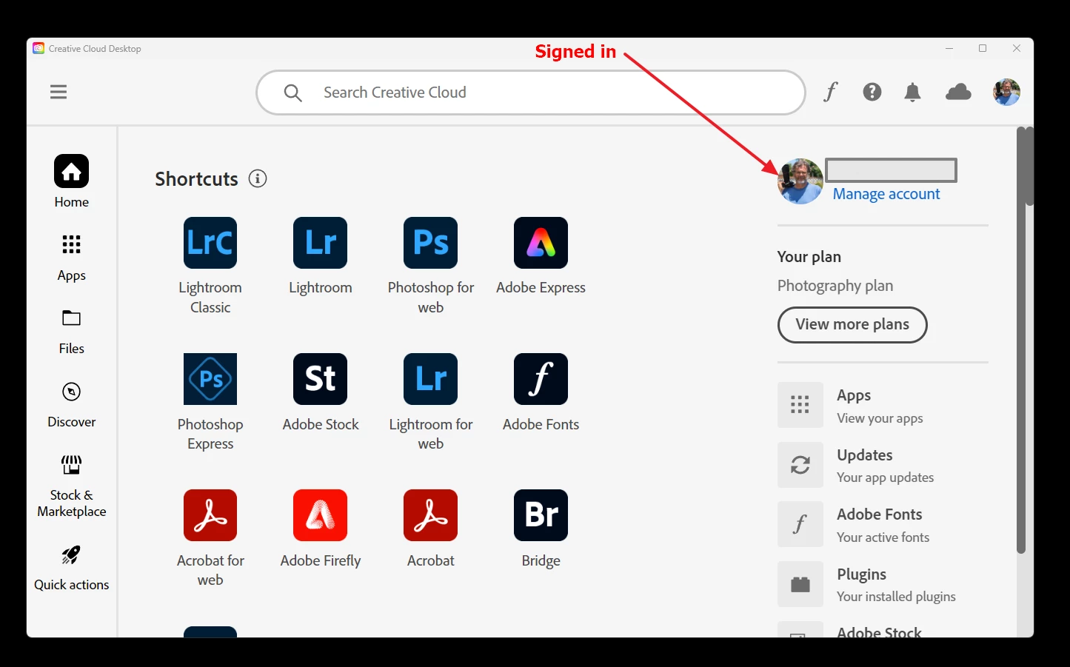Image resolution: width=1070 pixels, height=667 pixels.
Task: Minimize the Creative Cloud Desktop window
Action: (x=949, y=48)
